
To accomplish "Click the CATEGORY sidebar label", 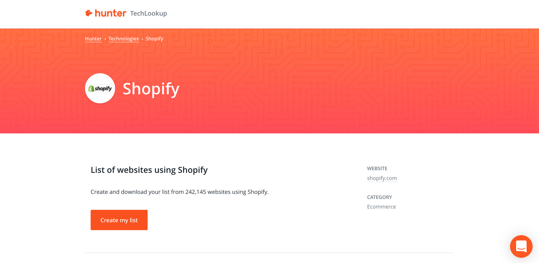I will point(379,197).
